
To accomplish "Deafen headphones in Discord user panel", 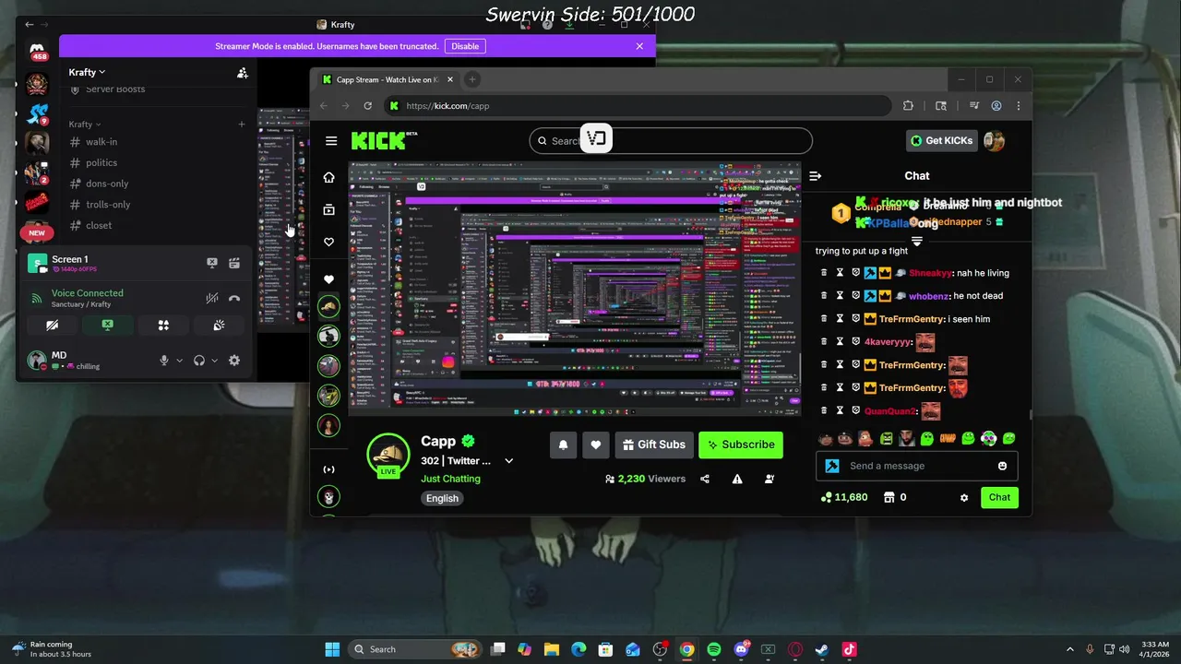I will [199, 361].
